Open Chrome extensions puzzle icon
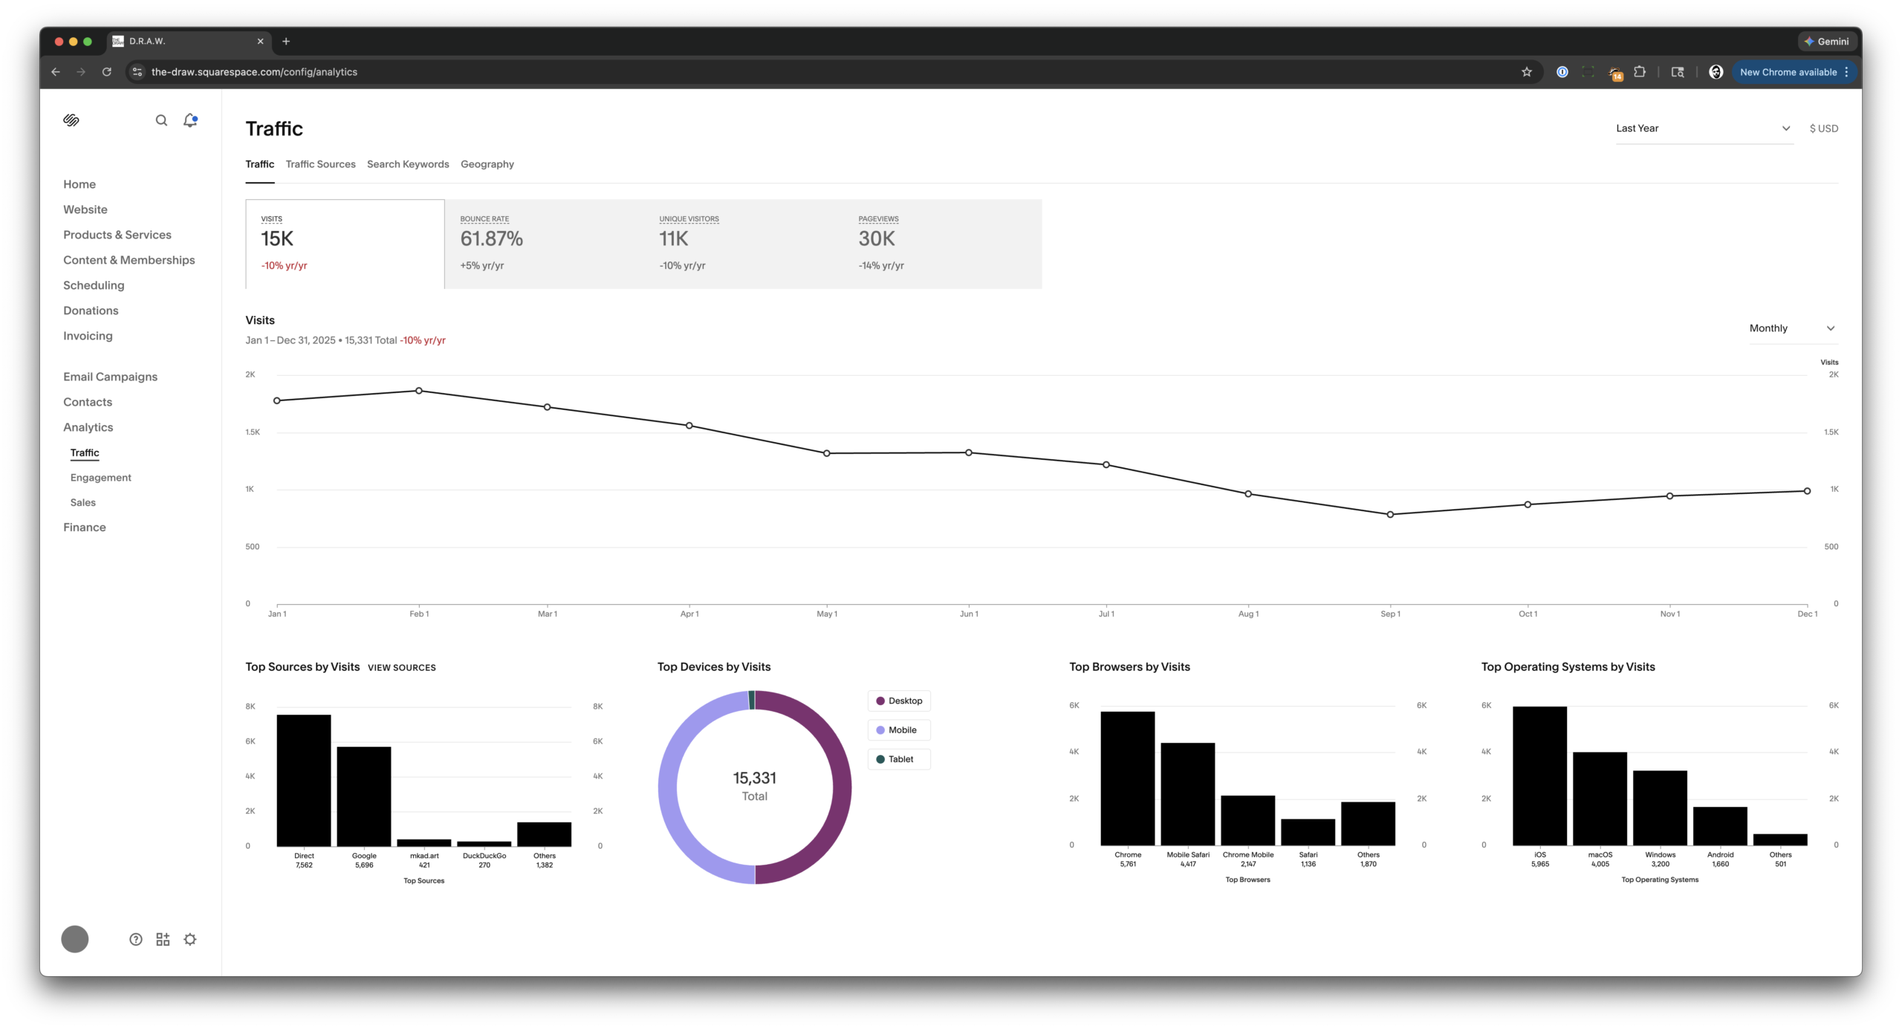 click(x=1640, y=72)
